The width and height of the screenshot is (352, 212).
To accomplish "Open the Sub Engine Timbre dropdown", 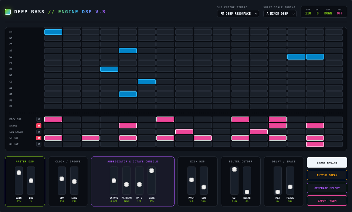I will click(x=238, y=14).
